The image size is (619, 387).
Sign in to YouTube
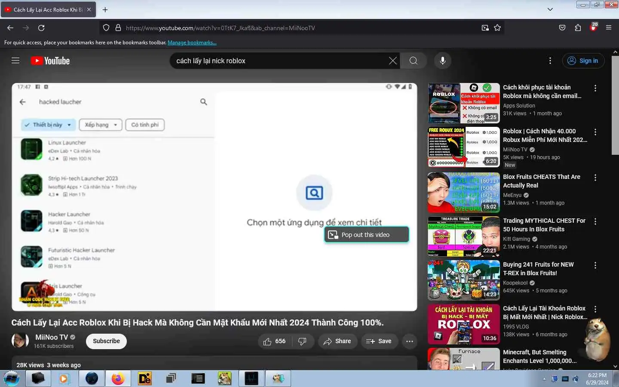point(583,61)
